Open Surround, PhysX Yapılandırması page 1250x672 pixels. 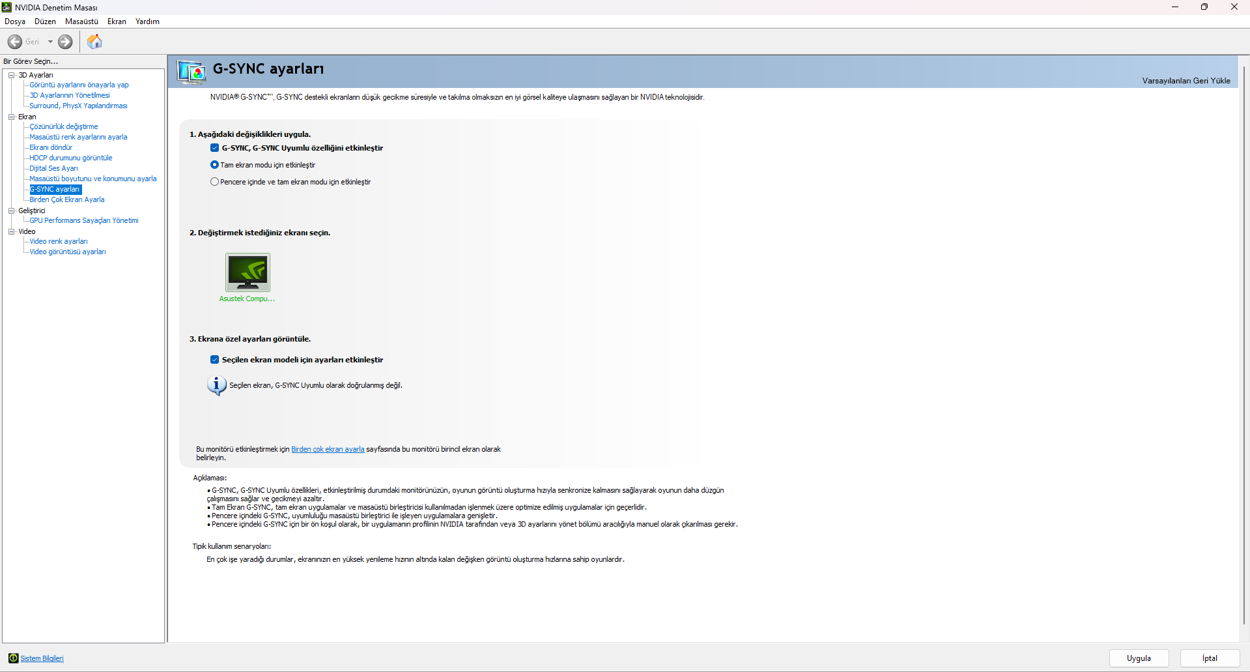click(78, 106)
